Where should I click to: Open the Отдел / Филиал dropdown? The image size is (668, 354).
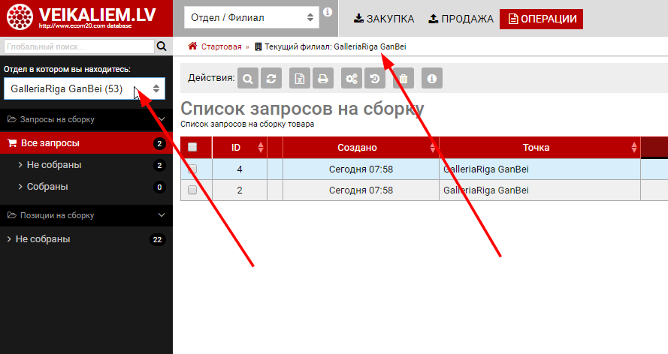[x=251, y=17]
